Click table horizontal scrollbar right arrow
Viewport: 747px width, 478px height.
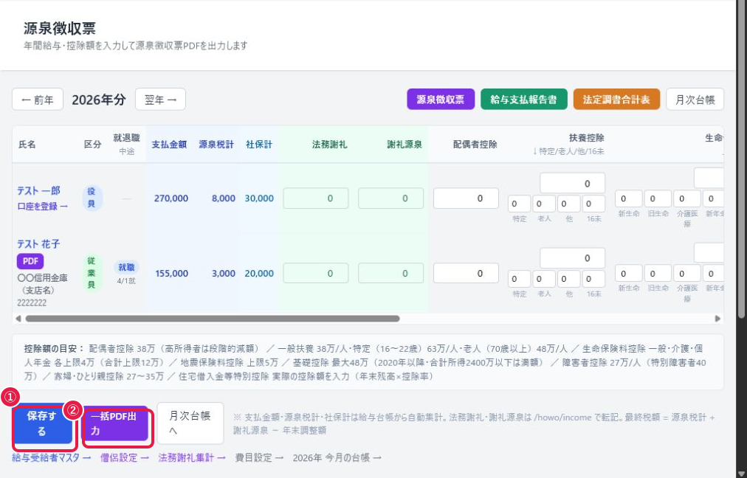click(717, 319)
